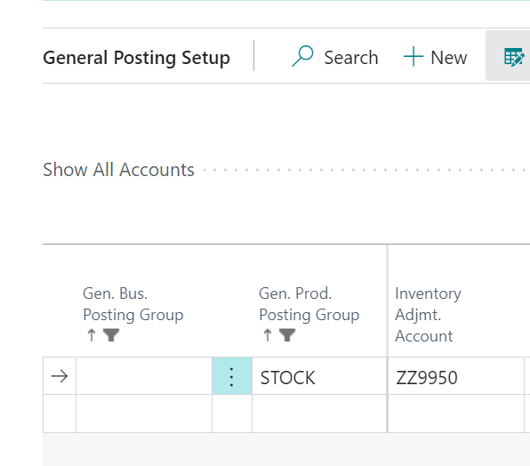Viewport: 530px width, 466px height.
Task: Click the New plus icon
Action: click(413, 57)
